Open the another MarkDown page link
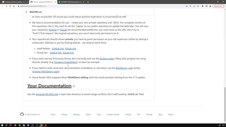The width and height of the screenshot is (226, 127). click(x=46, y=72)
